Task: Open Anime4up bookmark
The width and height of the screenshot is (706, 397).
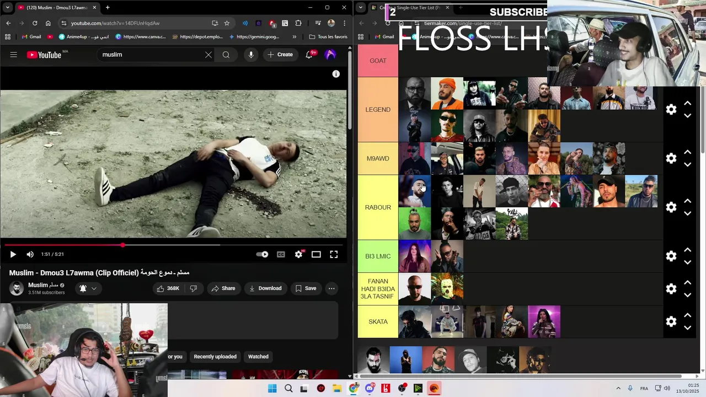Action: tap(84, 37)
